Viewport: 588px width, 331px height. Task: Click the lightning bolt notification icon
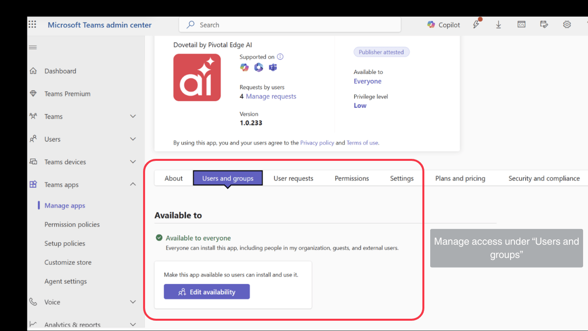[x=476, y=25]
